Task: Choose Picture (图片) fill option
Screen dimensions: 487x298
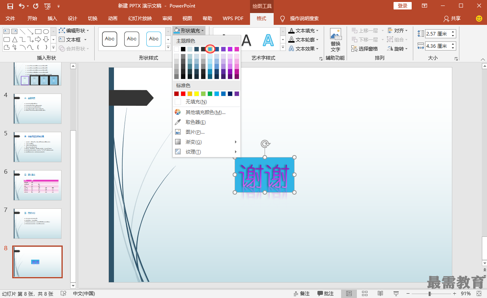Action: (x=206, y=132)
